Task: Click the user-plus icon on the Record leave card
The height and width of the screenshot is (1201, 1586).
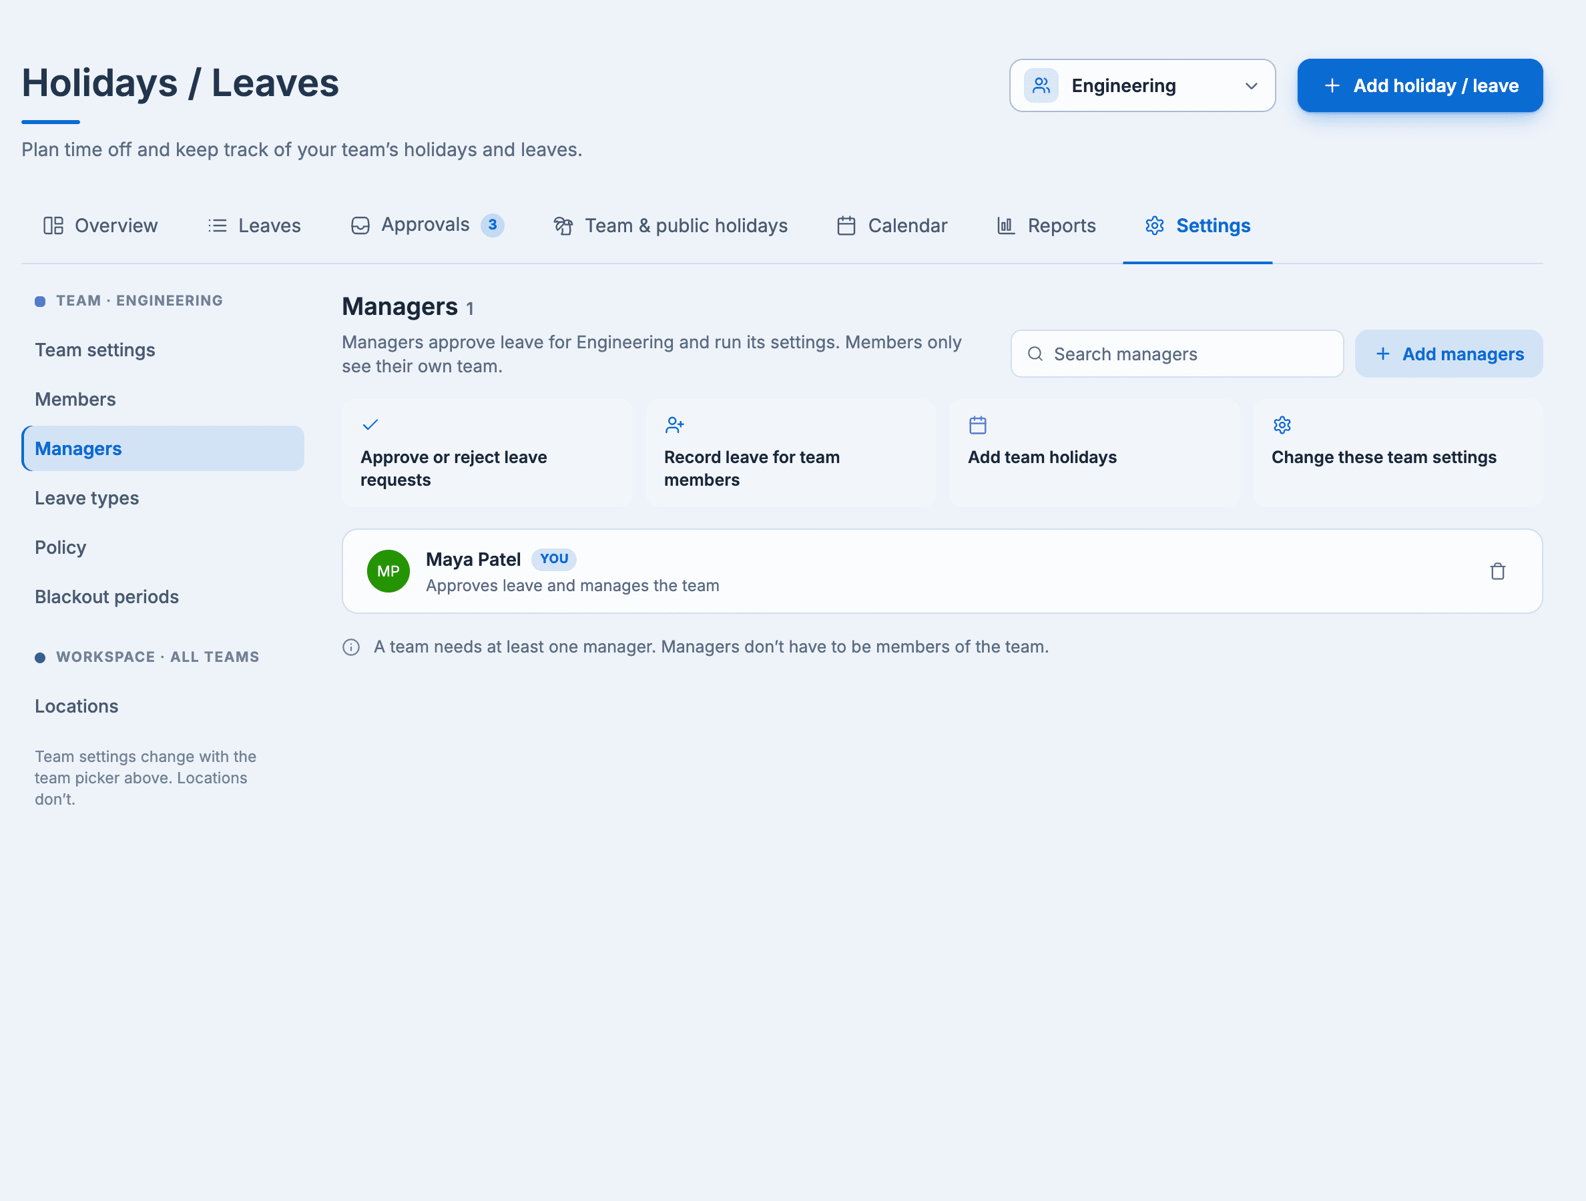Action: tap(674, 425)
